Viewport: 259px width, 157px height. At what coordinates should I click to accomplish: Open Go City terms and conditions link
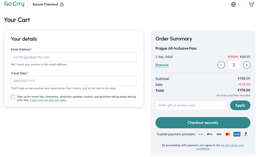click(232, 145)
